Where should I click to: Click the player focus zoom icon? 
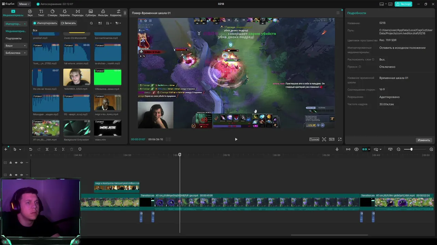[324, 139]
